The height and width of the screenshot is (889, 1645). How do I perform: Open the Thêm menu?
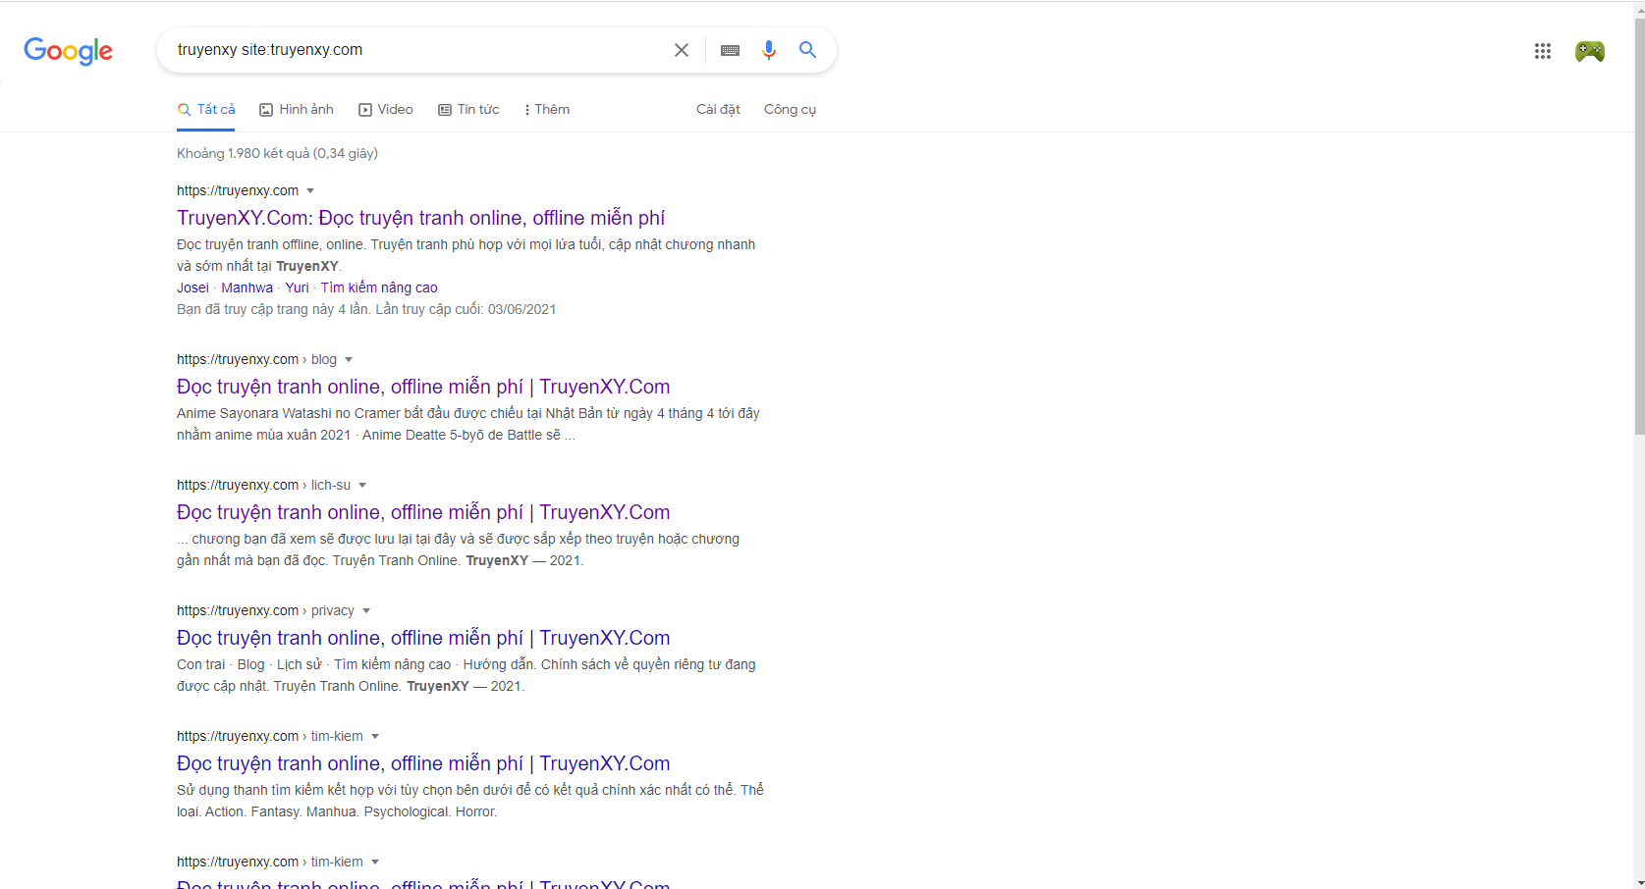[547, 110]
